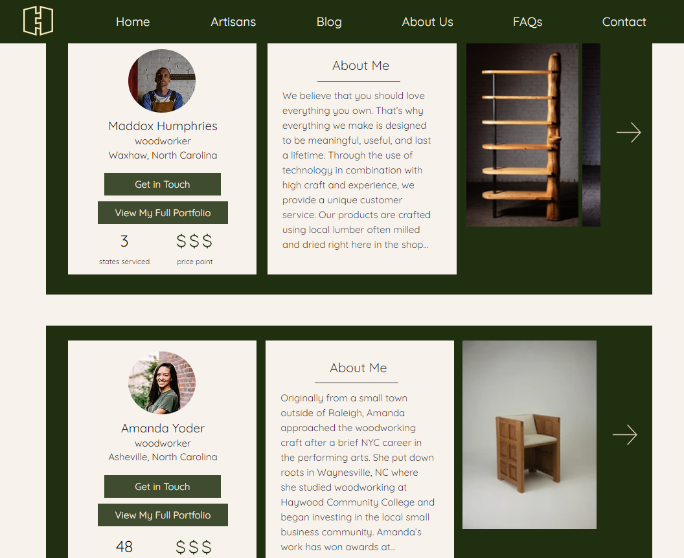Select the partially visible second gallery image
Image resolution: width=684 pixels, height=558 pixels.
pyautogui.click(x=591, y=135)
